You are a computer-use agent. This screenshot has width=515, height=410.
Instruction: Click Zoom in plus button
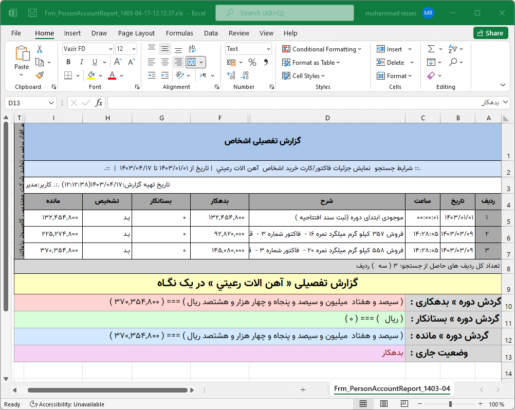pos(480,404)
